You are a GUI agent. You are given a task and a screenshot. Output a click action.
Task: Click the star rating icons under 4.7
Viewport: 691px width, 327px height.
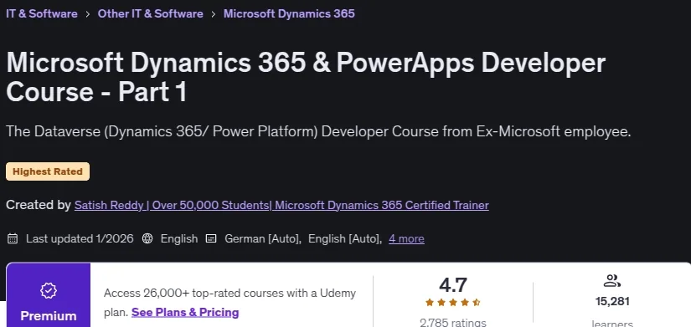pyautogui.click(x=452, y=303)
